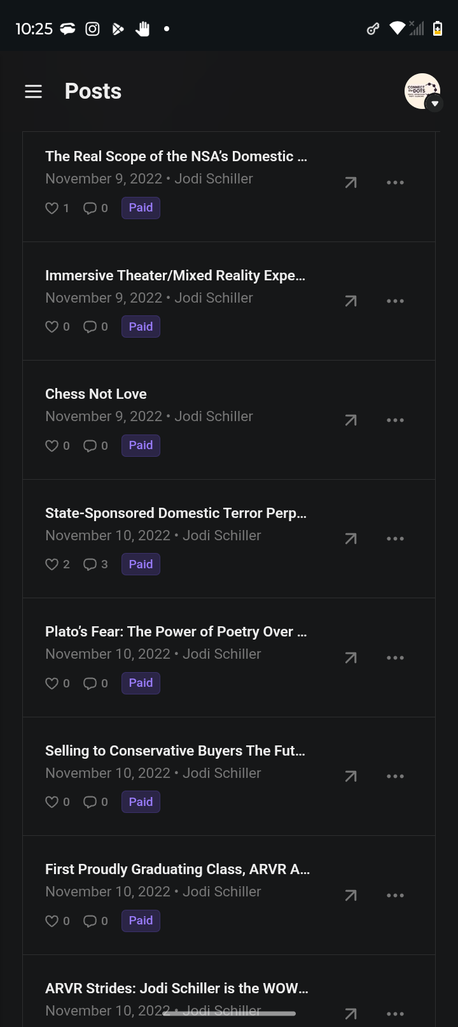View comments on State-Sponsored Domestic Terror post
This screenshot has width=458, height=1027.
coord(90,564)
